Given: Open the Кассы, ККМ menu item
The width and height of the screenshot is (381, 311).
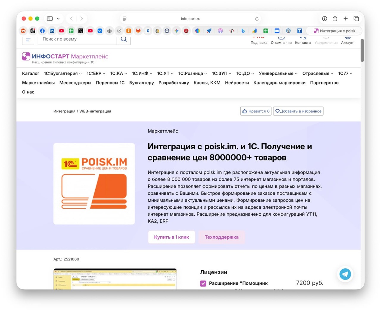Looking at the screenshot, I should click(207, 83).
